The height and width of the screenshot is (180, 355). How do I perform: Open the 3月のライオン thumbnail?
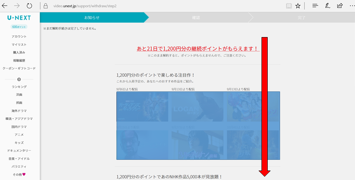pyautogui.click(x=197, y=145)
